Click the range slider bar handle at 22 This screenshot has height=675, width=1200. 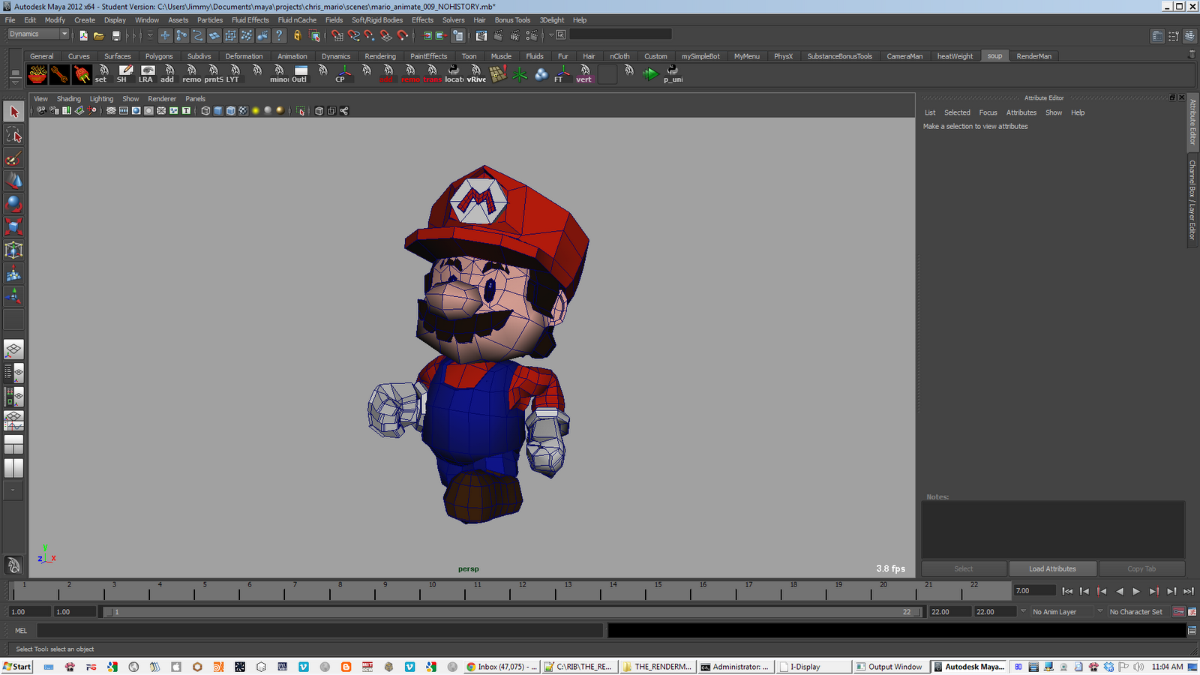tap(917, 612)
